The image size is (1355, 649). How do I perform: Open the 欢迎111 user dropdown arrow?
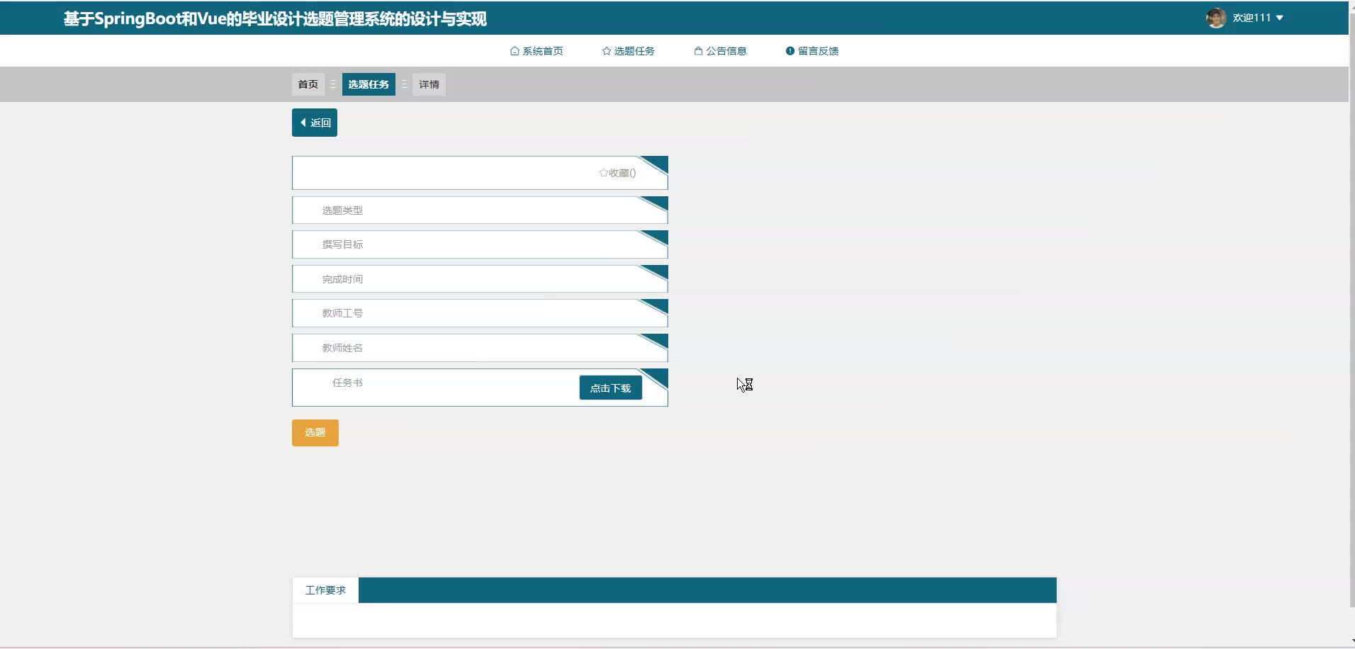click(1279, 18)
